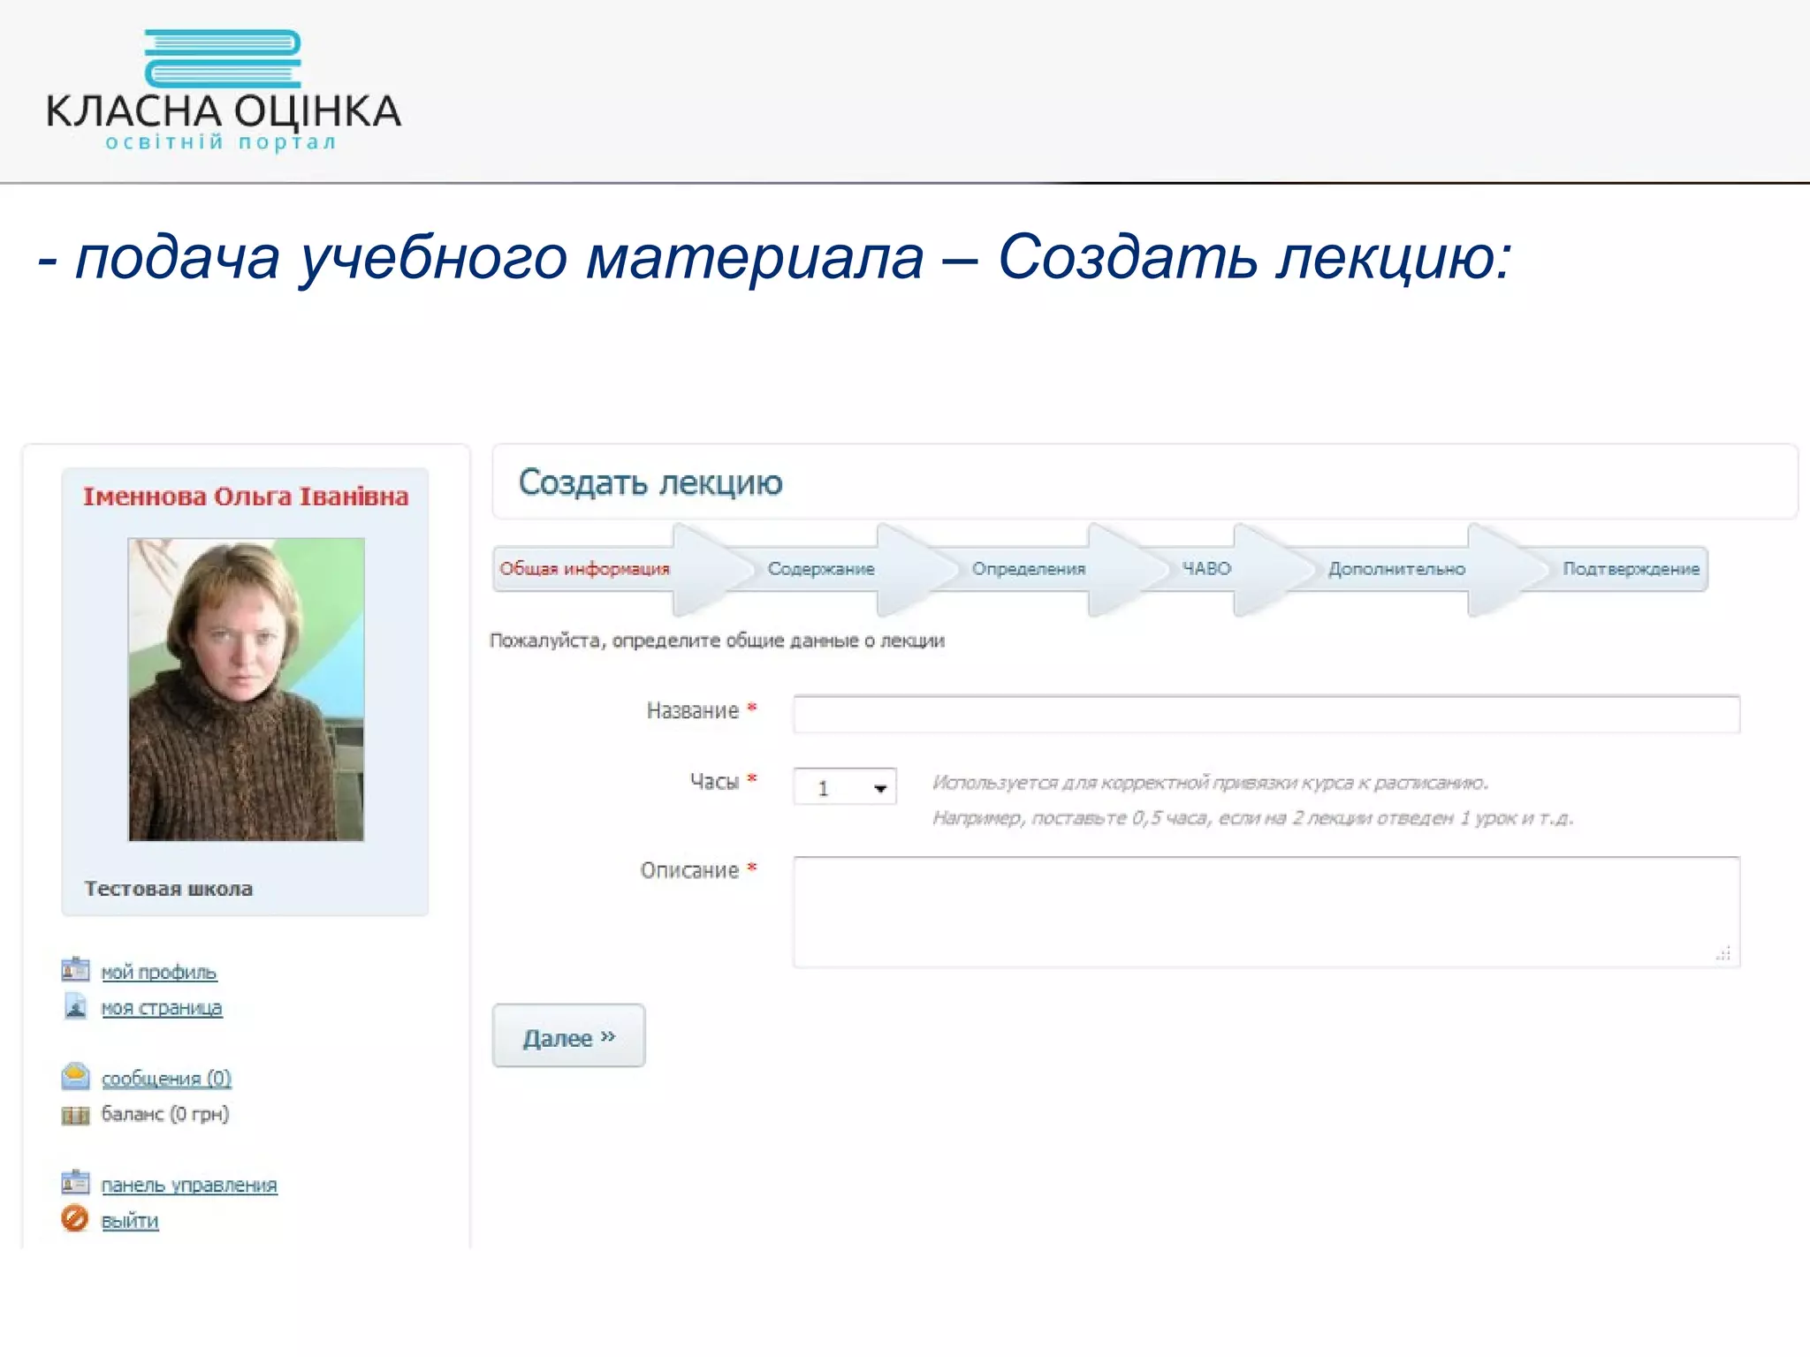Viewport: 1810px width, 1357px height.
Task: Grab the Описание textarea resize handle
Action: pyautogui.click(x=1723, y=952)
